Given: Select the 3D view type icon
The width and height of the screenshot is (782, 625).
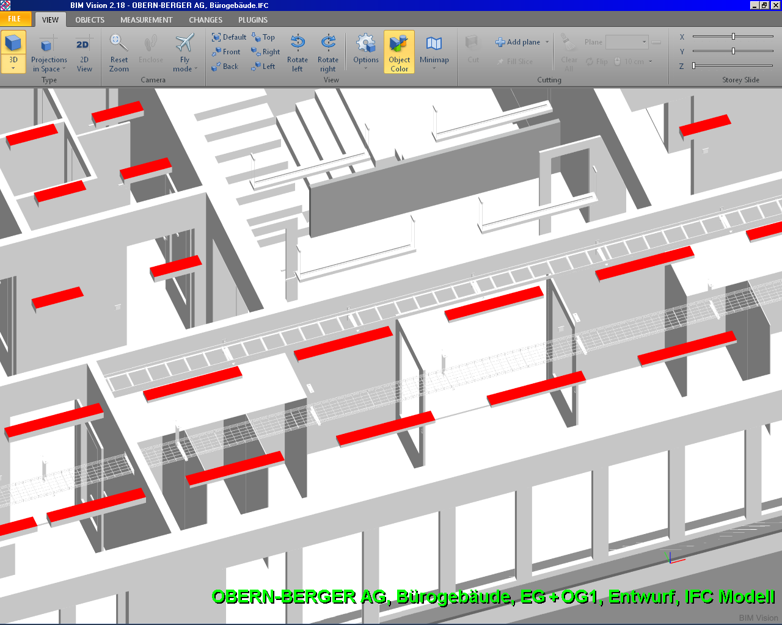Looking at the screenshot, I should [x=13, y=43].
